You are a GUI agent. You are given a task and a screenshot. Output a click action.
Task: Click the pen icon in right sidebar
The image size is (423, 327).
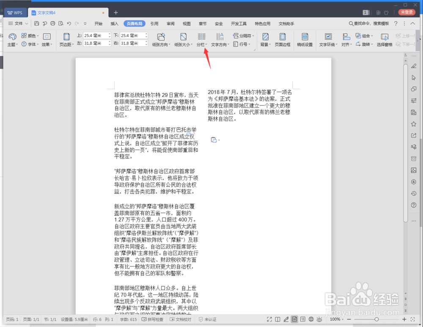(x=414, y=66)
